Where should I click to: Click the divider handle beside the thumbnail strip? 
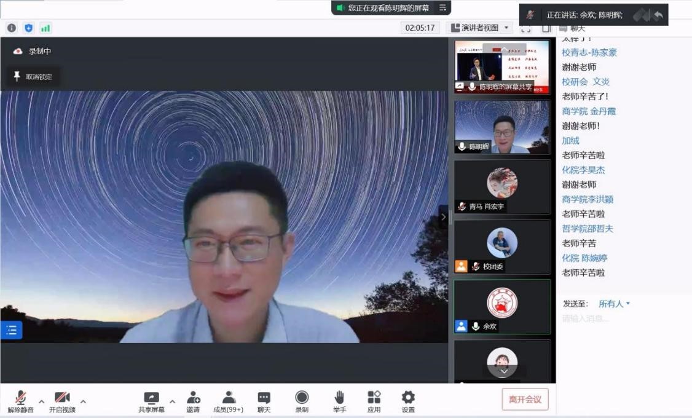click(x=444, y=217)
